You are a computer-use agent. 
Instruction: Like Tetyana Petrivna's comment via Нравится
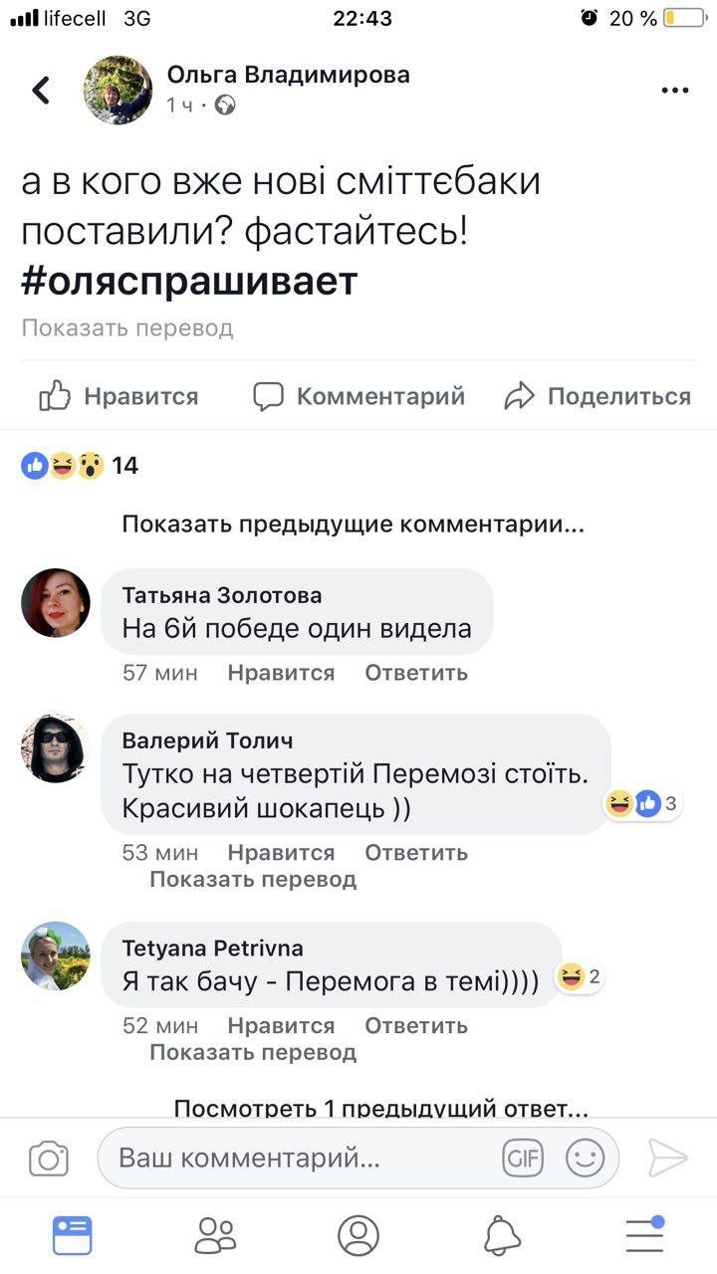point(280,1025)
